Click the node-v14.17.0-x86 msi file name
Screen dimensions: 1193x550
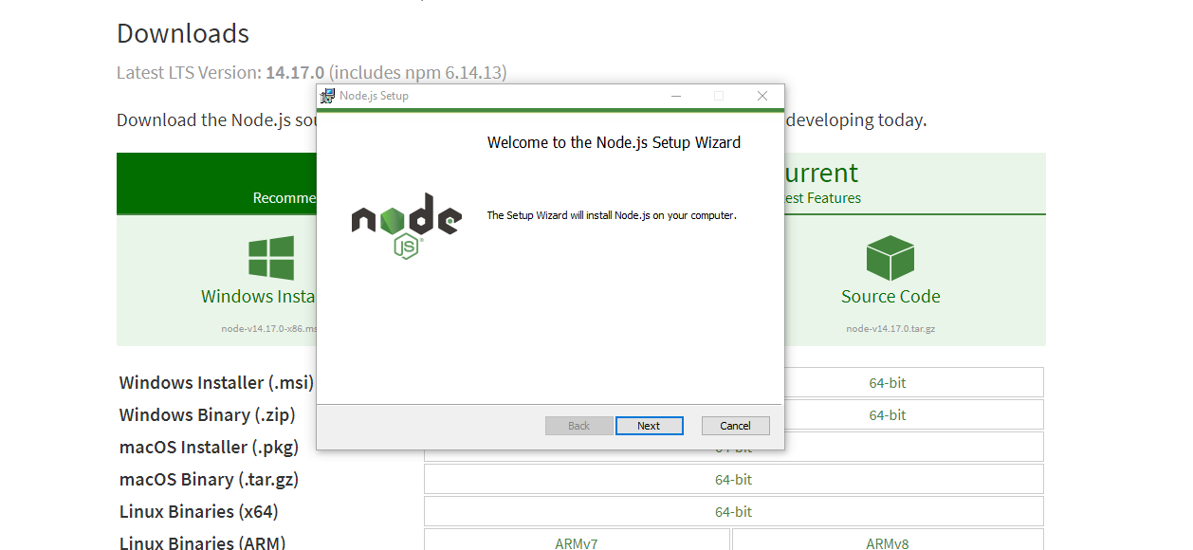pyautogui.click(x=269, y=329)
